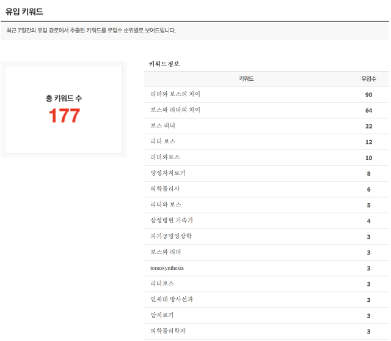Select keyword '삼성병원 가속기'

[x=172, y=220]
